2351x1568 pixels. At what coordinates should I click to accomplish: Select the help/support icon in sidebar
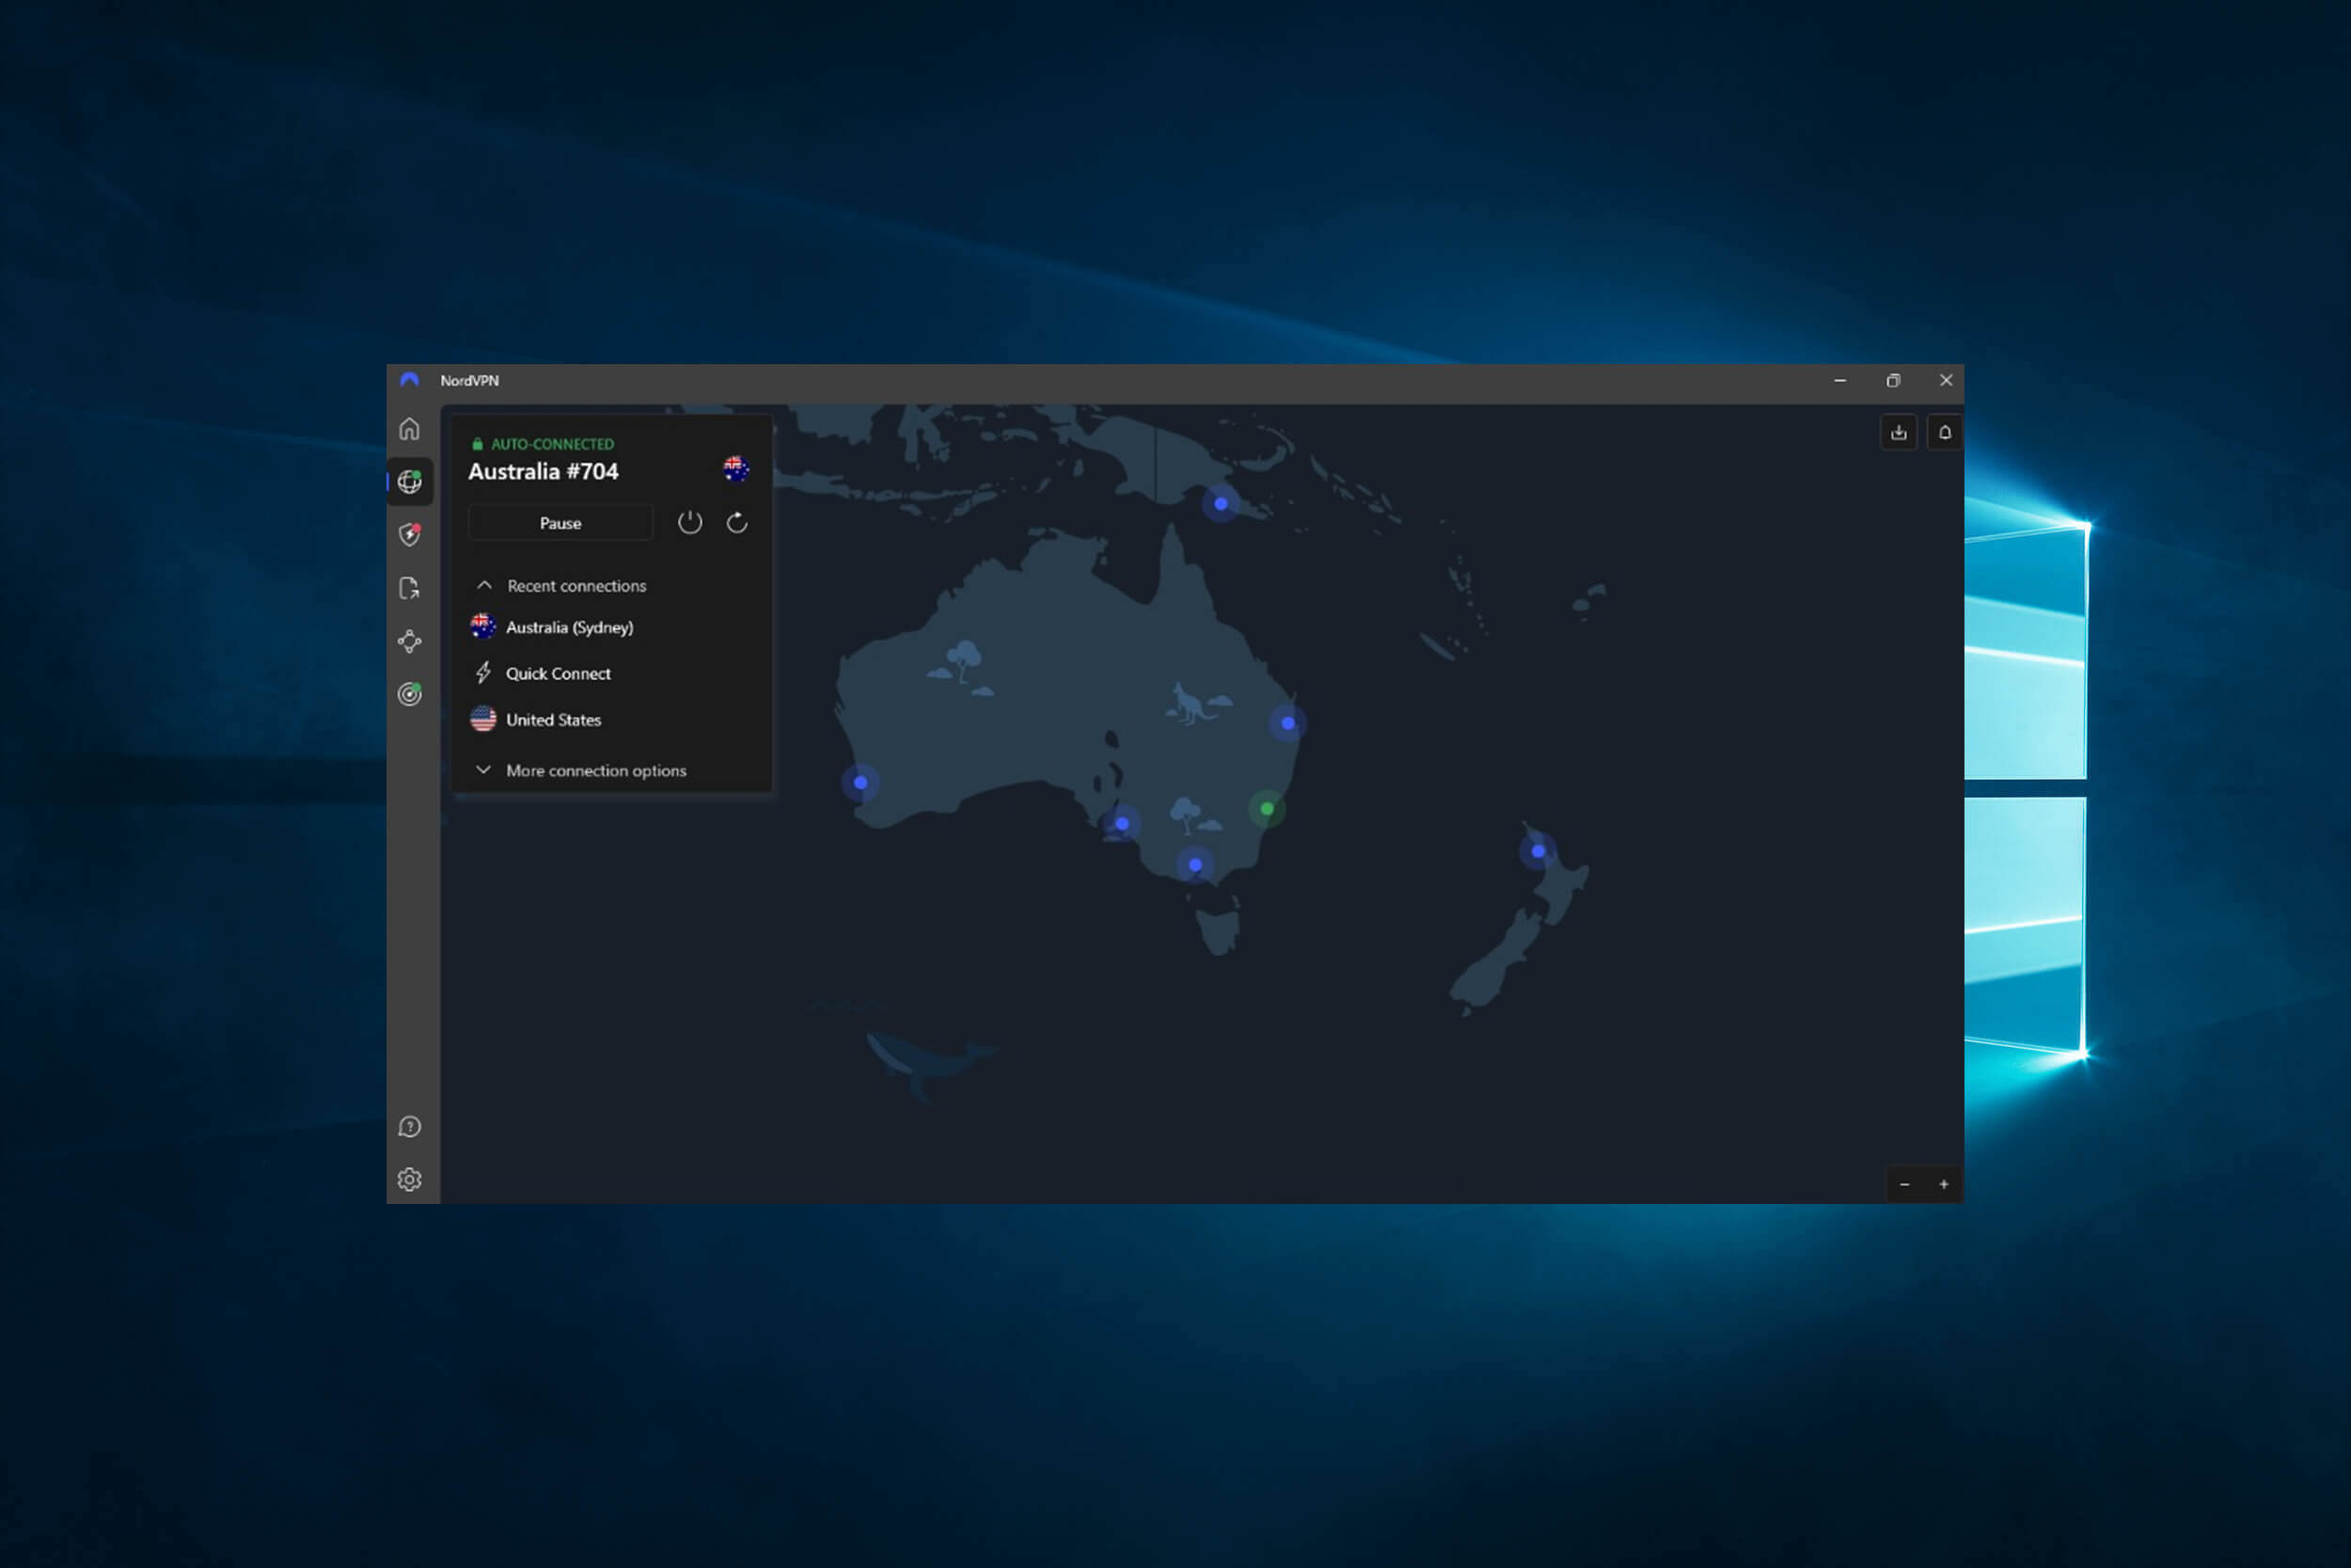[409, 1125]
